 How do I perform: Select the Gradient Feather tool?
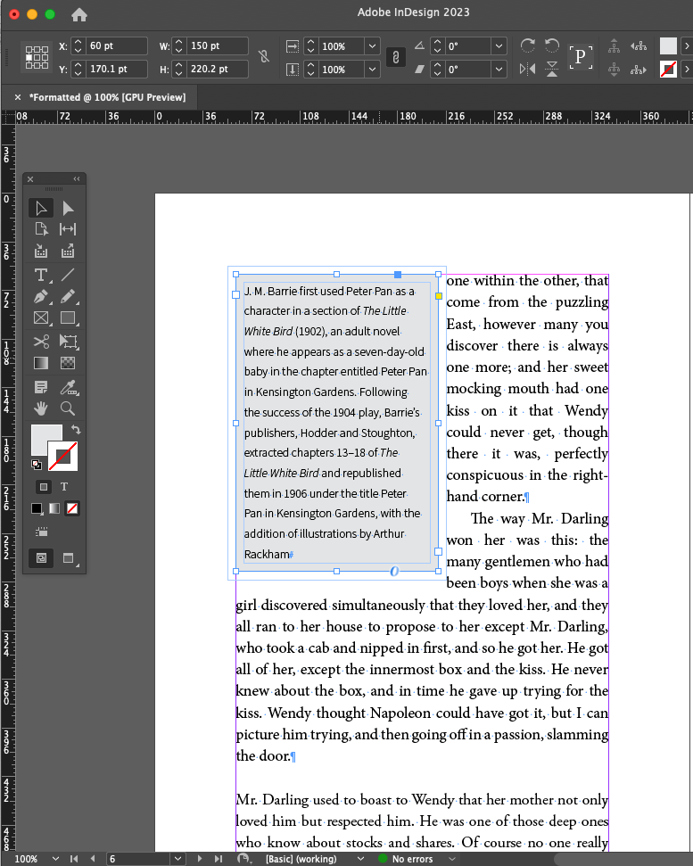68,363
